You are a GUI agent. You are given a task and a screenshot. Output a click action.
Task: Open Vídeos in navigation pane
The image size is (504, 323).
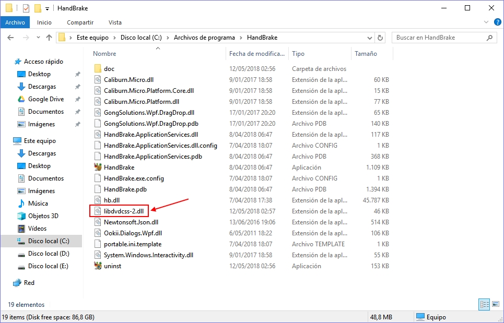(x=37, y=228)
